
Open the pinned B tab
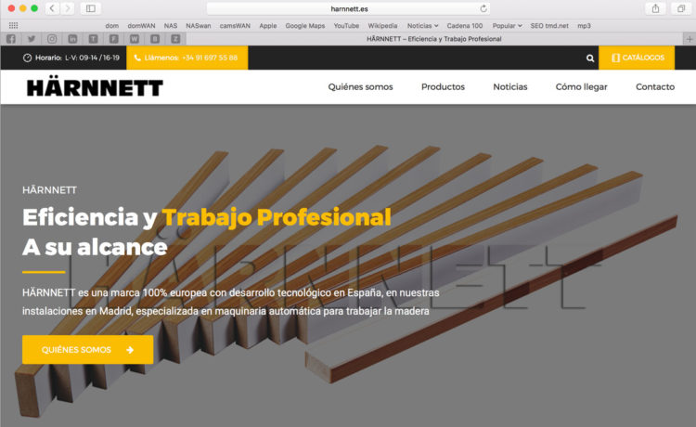tap(155, 39)
